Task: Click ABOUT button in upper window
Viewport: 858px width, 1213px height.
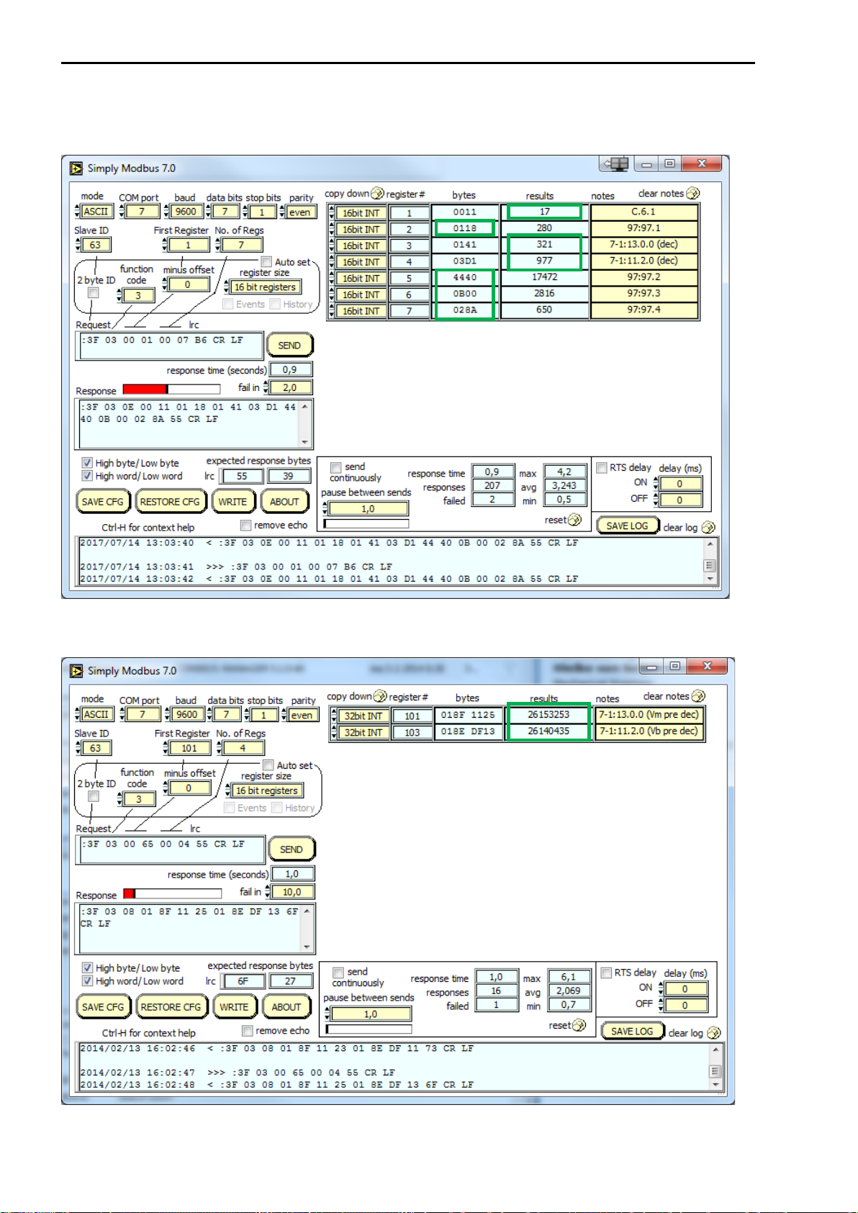Action: (284, 502)
